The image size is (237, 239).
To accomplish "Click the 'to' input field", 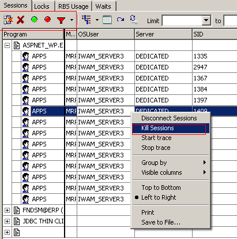I will pos(231,20).
